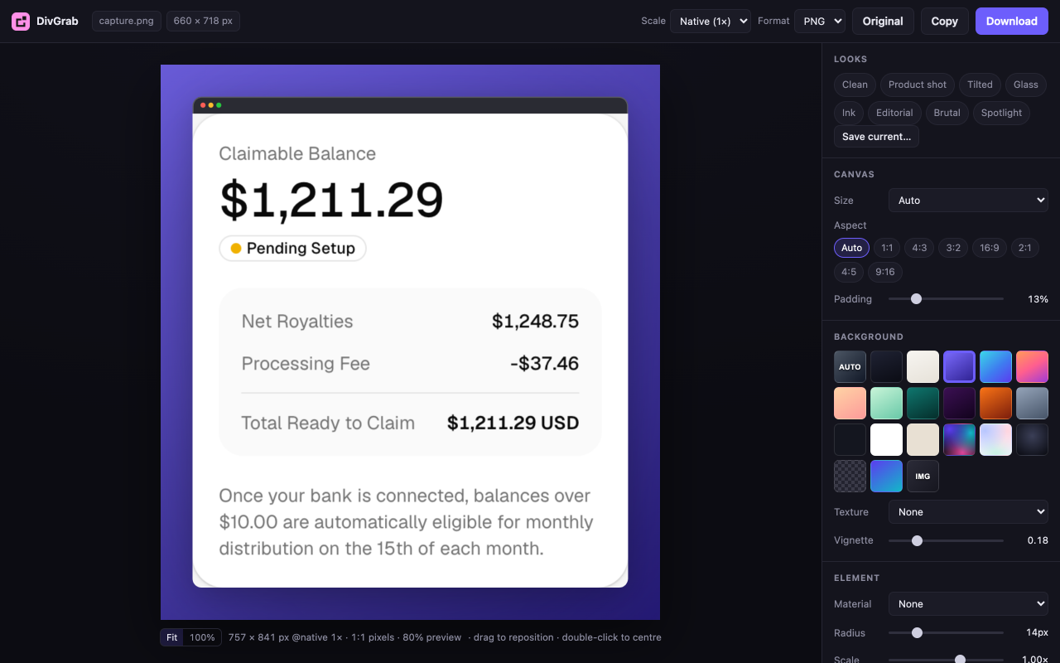Image resolution: width=1060 pixels, height=663 pixels.
Task: Select the transparent checkered background swatch
Action: (850, 477)
